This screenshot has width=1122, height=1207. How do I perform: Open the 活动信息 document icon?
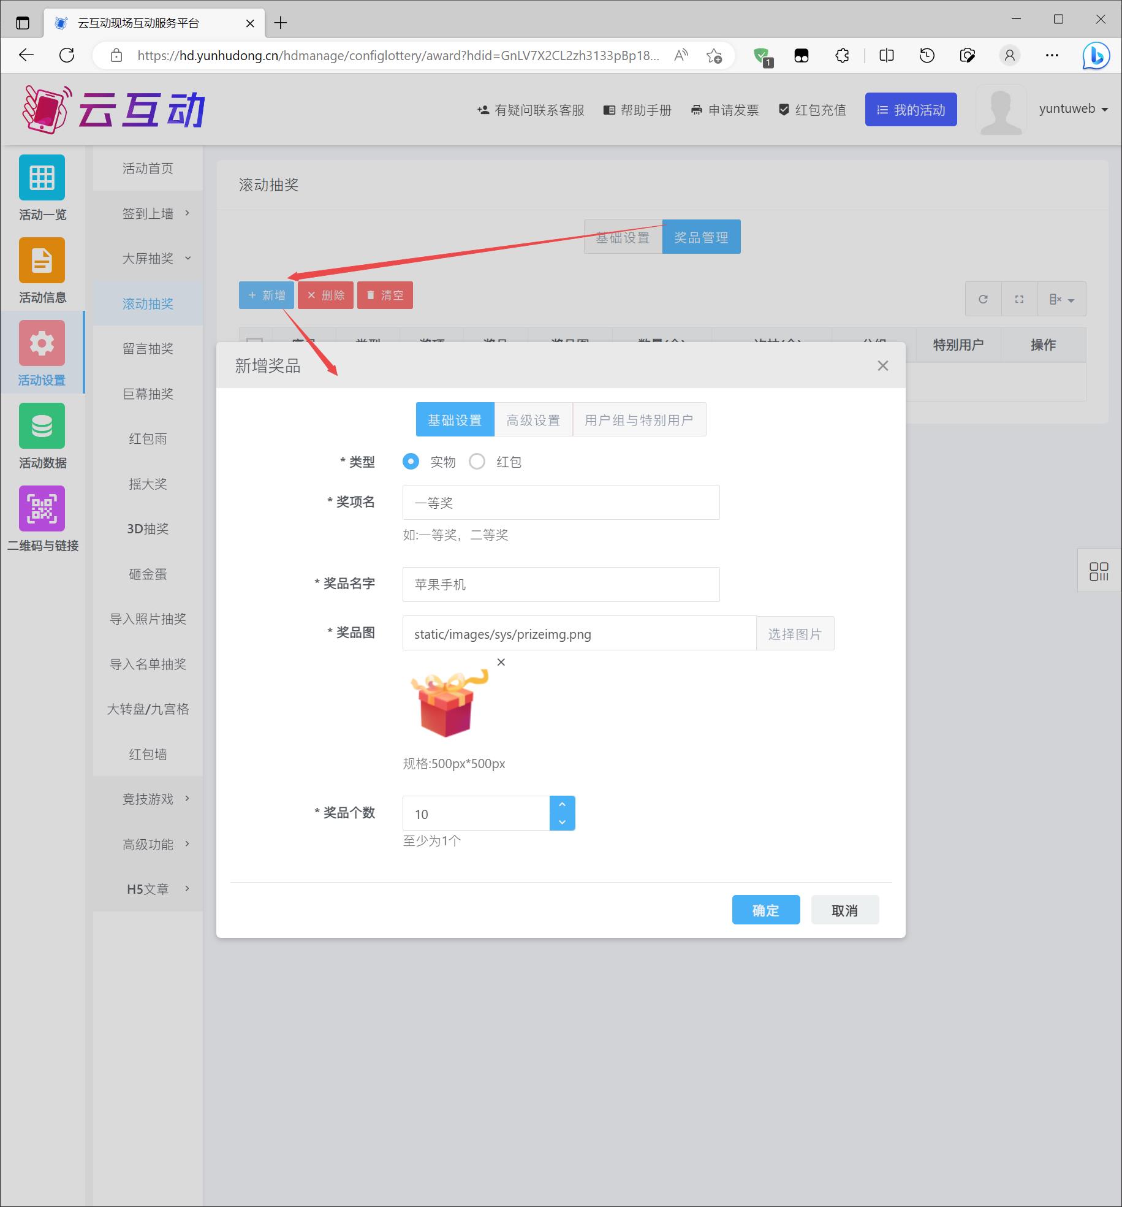pos(42,261)
